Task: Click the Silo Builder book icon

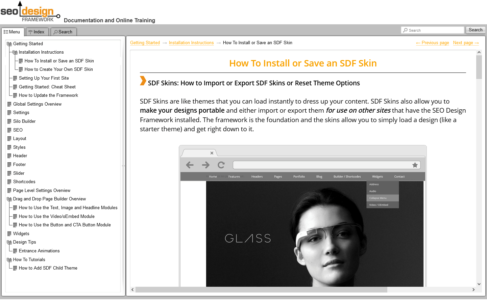Action: [x=9, y=121]
